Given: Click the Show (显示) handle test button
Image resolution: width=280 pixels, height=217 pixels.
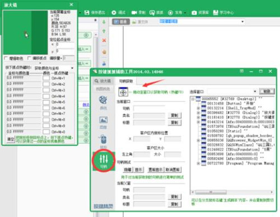Looking at the screenshot, I should pyautogui.click(x=138, y=170).
